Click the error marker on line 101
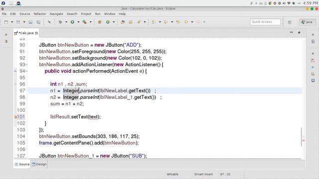 [x=15, y=117]
